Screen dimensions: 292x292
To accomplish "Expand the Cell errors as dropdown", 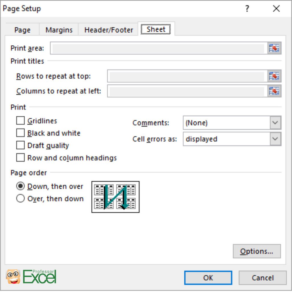I will (x=275, y=139).
